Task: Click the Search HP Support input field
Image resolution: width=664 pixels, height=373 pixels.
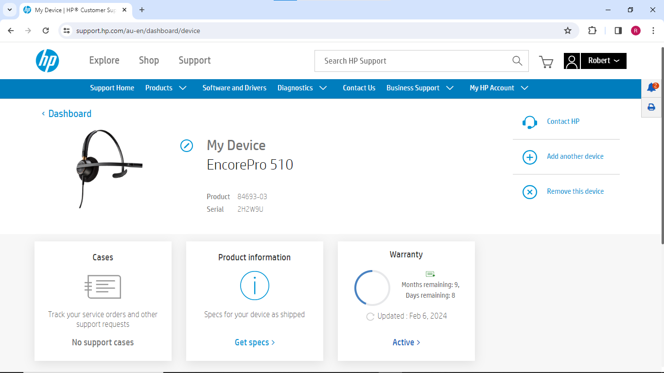Action: 413,61
